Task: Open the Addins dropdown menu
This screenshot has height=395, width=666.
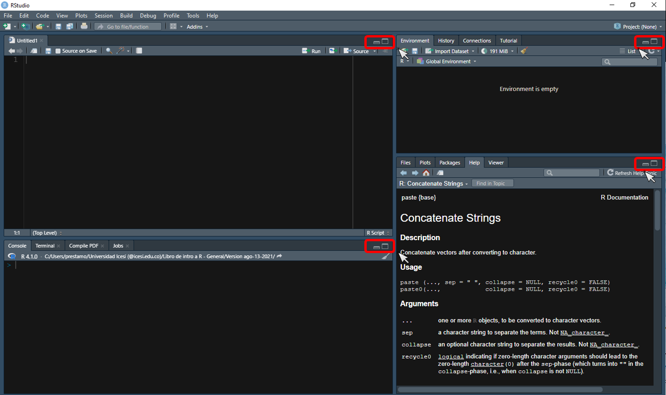Action: click(197, 27)
